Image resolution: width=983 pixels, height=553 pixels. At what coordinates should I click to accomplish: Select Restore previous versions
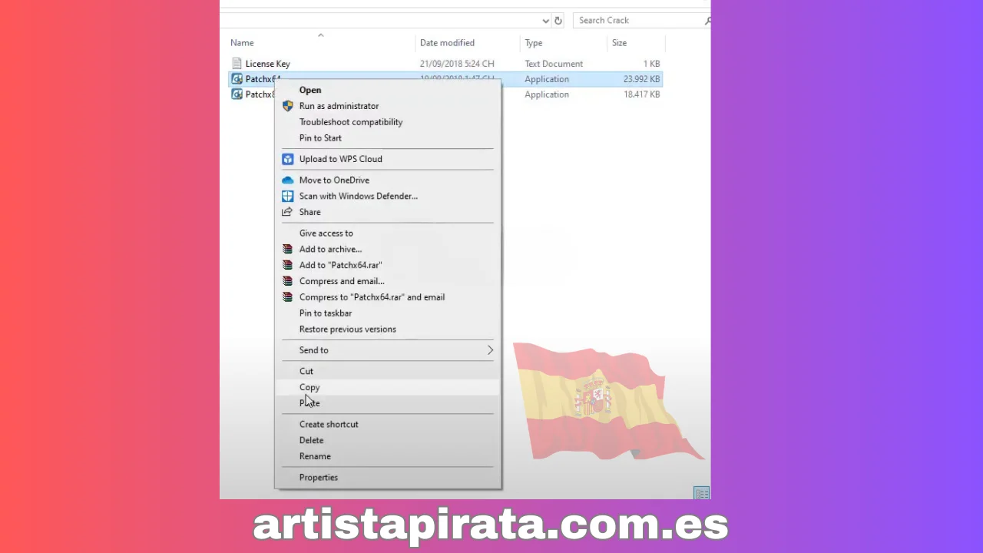(347, 329)
